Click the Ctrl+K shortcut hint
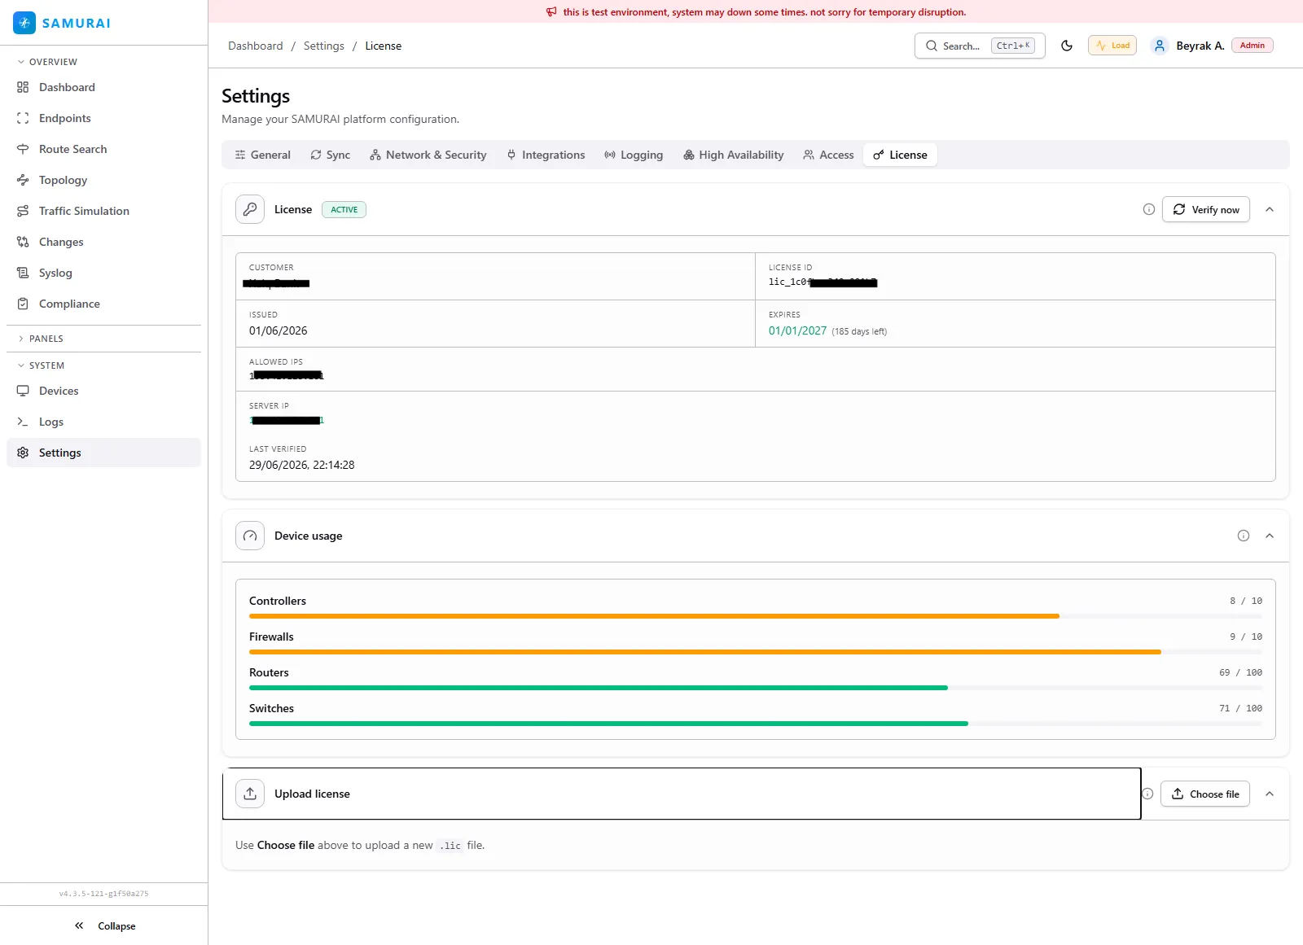The height and width of the screenshot is (945, 1303). tap(1013, 46)
